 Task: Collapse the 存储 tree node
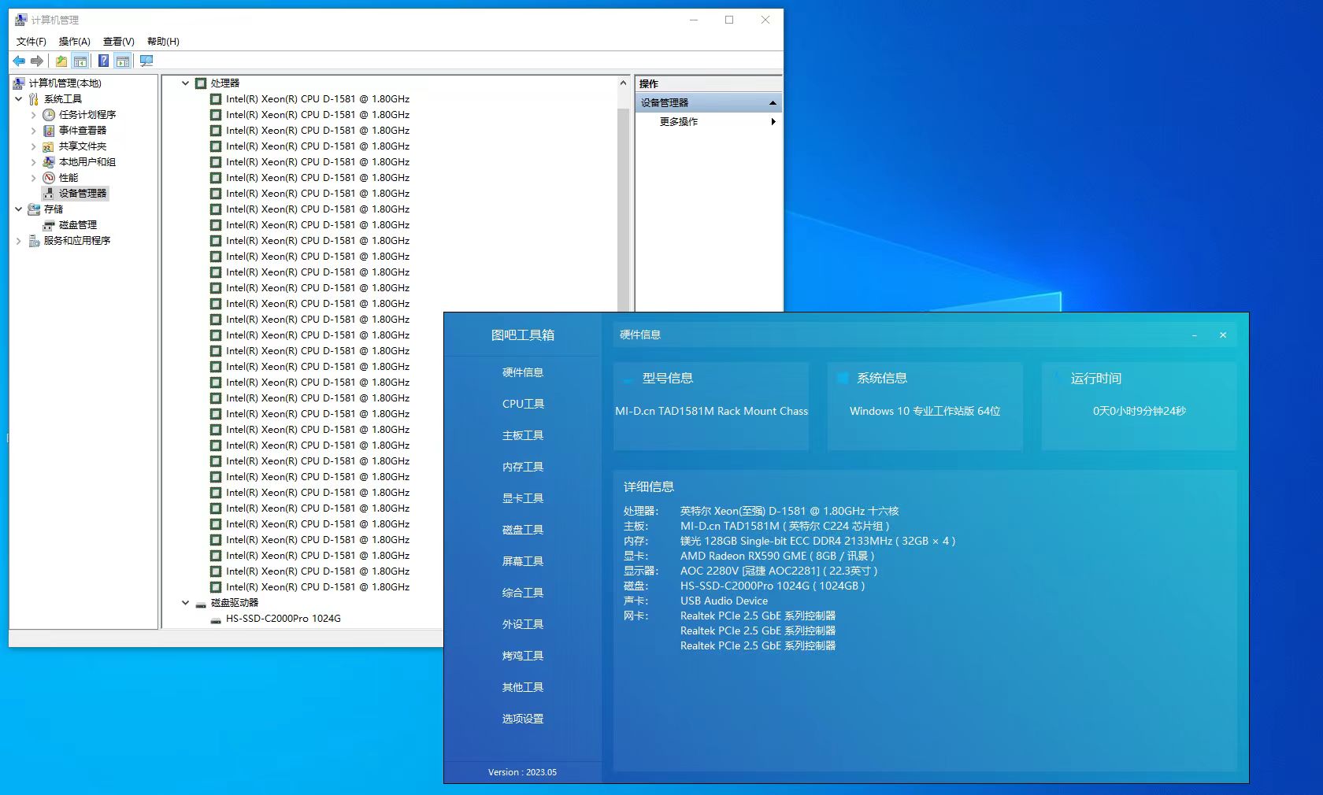pyautogui.click(x=19, y=209)
